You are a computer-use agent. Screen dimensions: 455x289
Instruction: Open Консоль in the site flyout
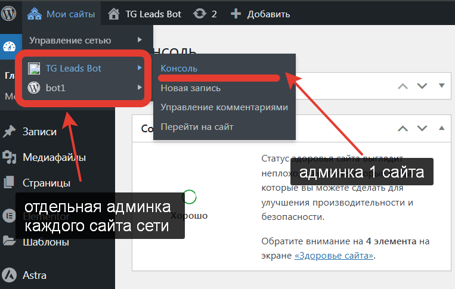(179, 69)
